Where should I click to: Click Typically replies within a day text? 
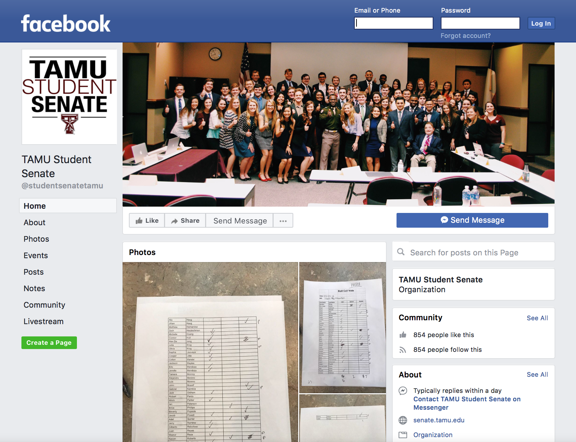click(457, 391)
